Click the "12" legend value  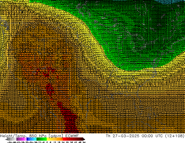(x=55, y=142)
